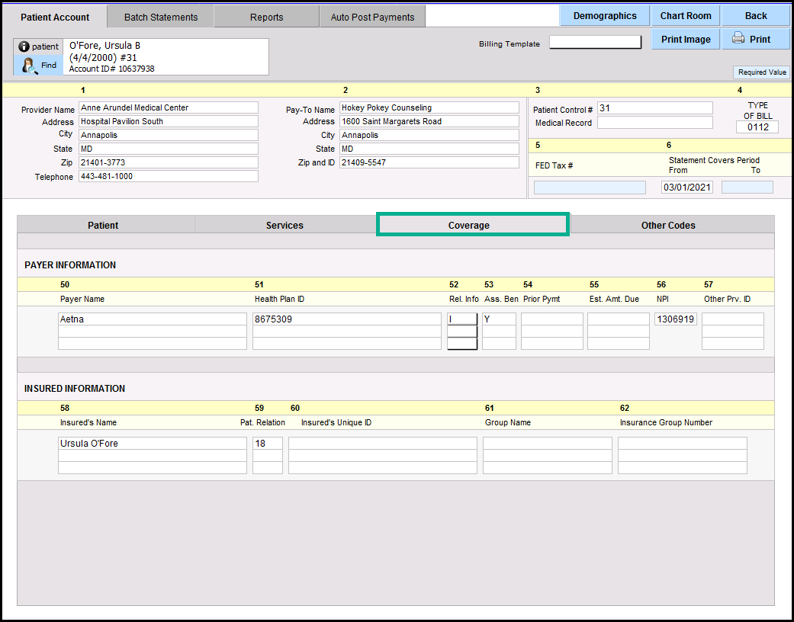
Task: Open the Auto Post Payments tab
Action: pos(372,17)
